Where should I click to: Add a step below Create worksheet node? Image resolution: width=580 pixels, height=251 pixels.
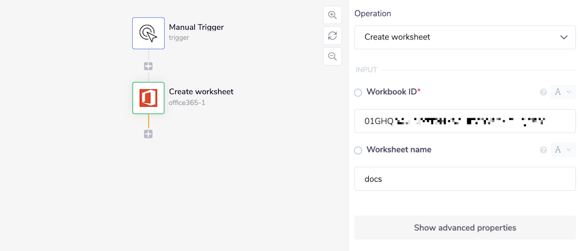click(x=148, y=134)
